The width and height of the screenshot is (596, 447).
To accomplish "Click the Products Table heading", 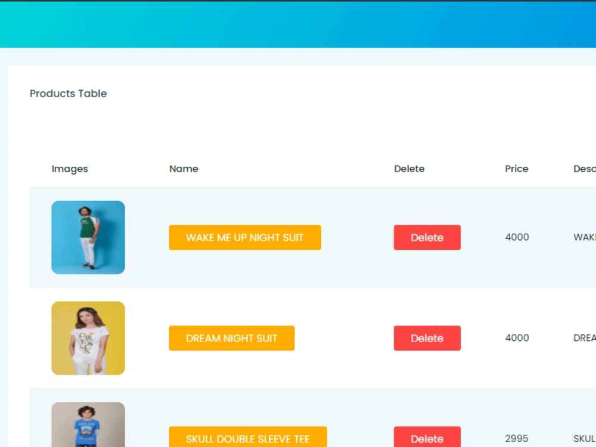I will (68, 94).
